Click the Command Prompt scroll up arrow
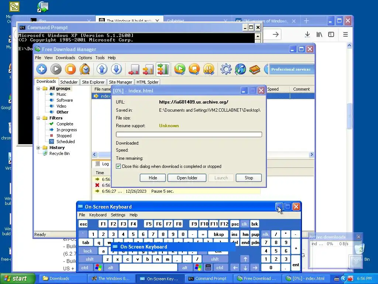Viewport: 378px width, 284px height. tap(257, 37)
